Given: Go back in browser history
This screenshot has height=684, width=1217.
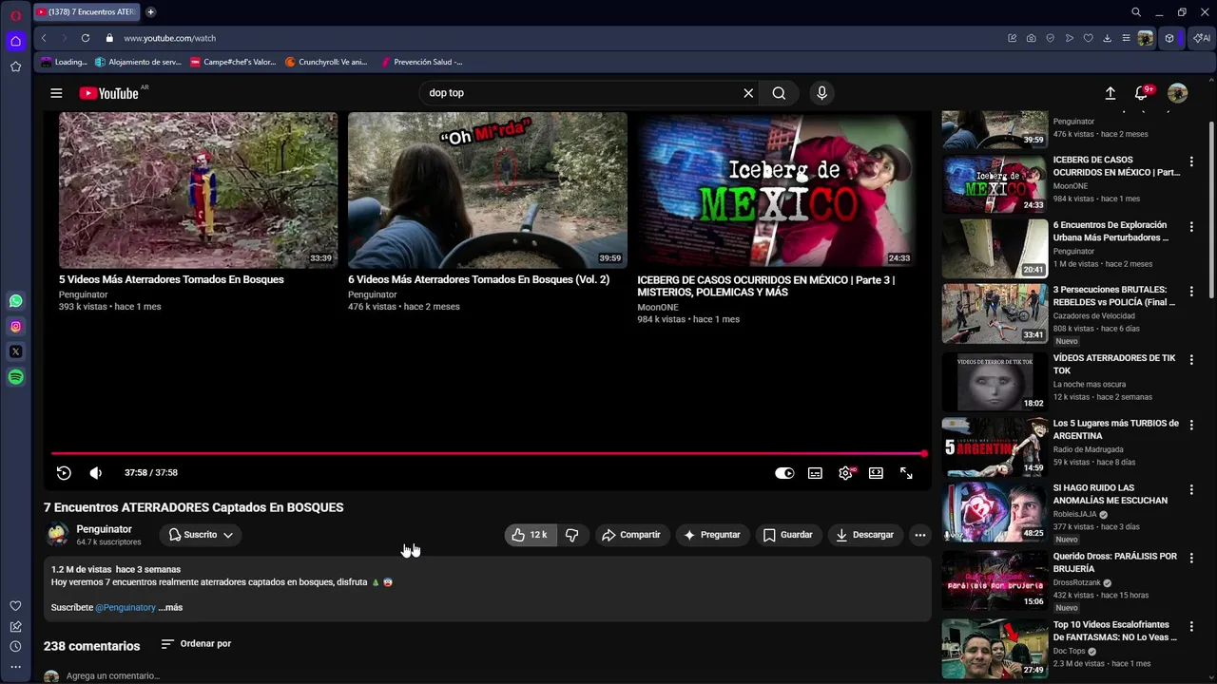Looking at the screenshot, I should point(44,38).
